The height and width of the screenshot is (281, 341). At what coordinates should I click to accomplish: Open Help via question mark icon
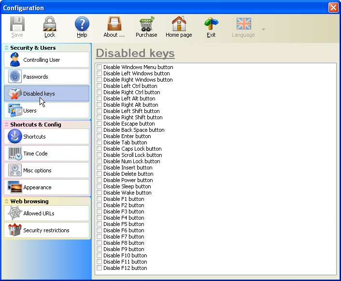tap(82, 24)
